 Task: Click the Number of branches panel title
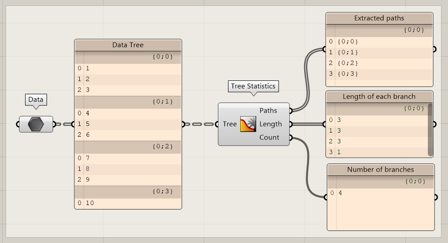point(380,170)
